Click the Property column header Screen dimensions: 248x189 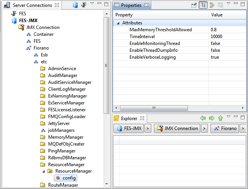(124, 15)
